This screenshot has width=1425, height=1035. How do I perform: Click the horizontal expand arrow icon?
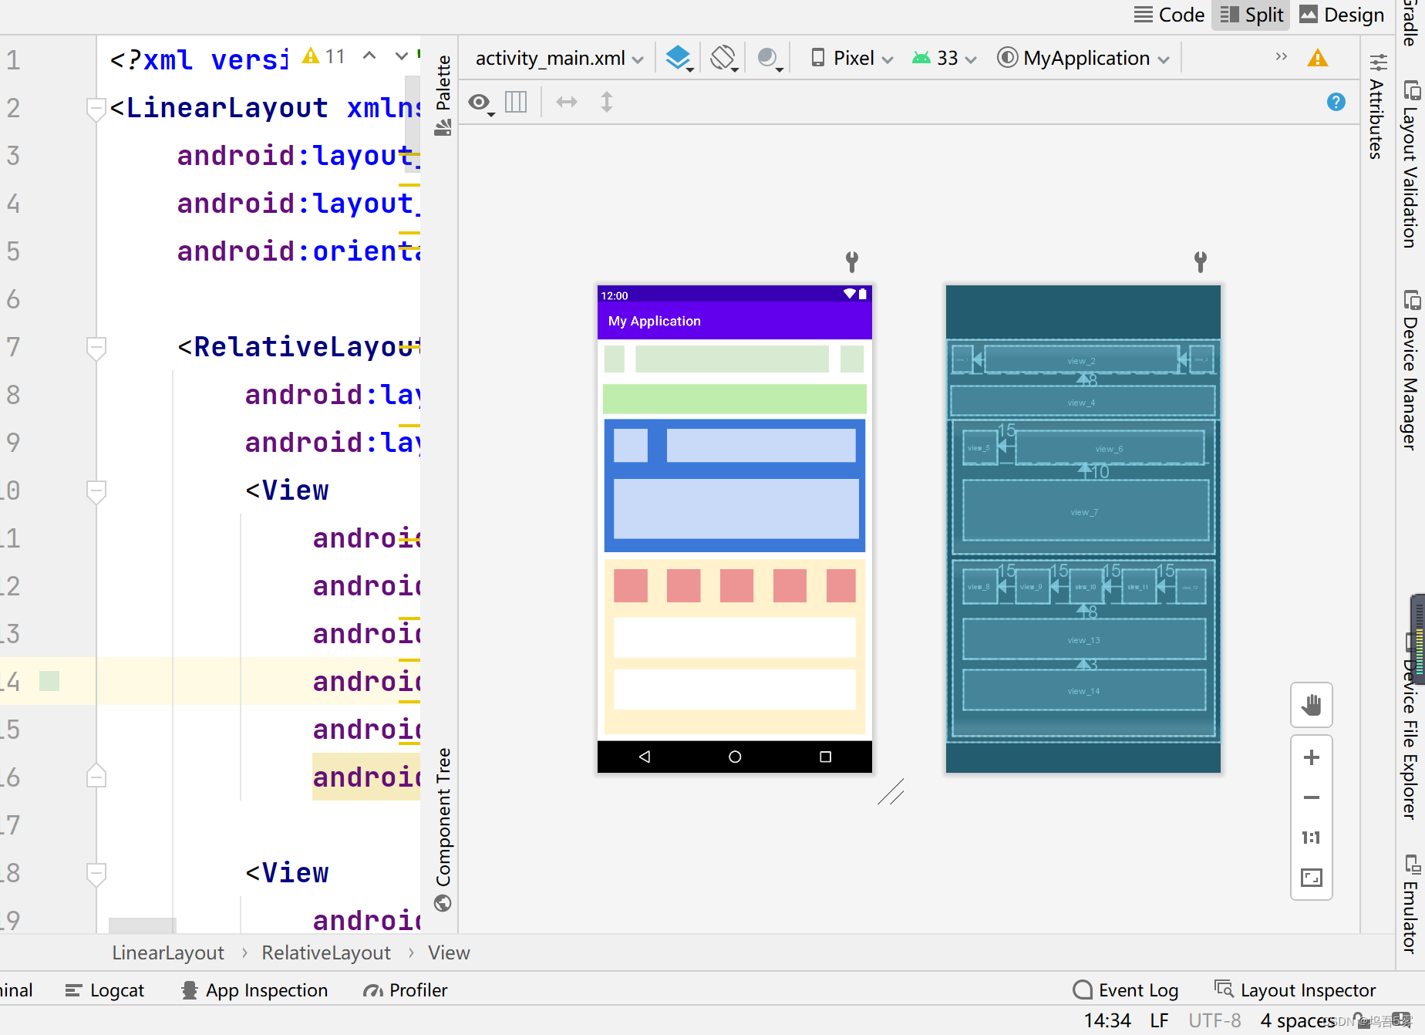[567, 102]
